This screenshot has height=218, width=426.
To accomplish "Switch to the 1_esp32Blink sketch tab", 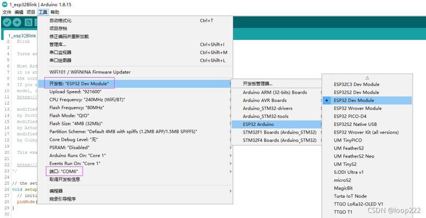I will [22, 36].
